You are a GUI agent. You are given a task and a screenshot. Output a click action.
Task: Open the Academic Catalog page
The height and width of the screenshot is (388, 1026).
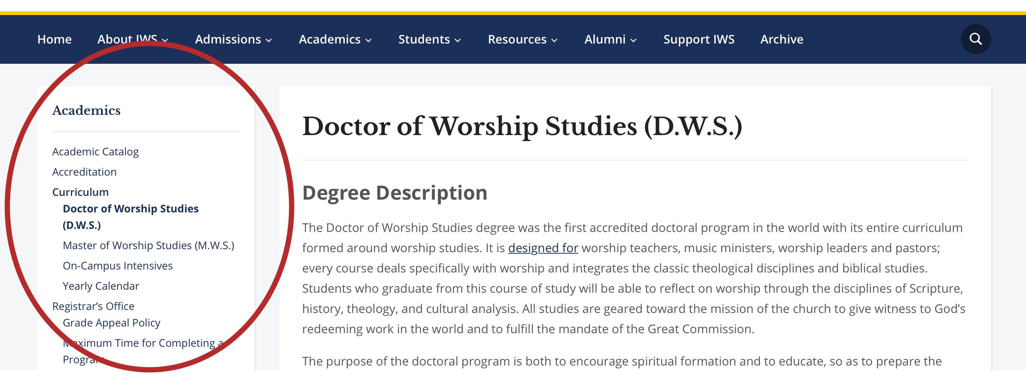point(95,151)
